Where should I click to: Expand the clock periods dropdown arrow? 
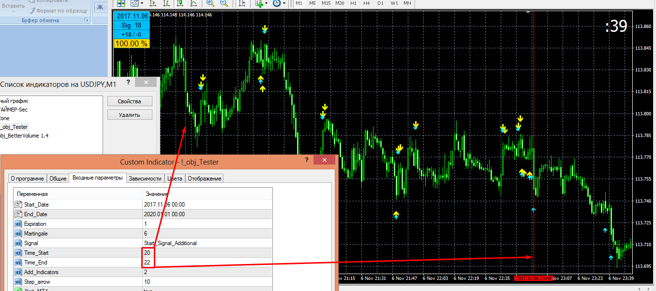click(x=284, y=3)
